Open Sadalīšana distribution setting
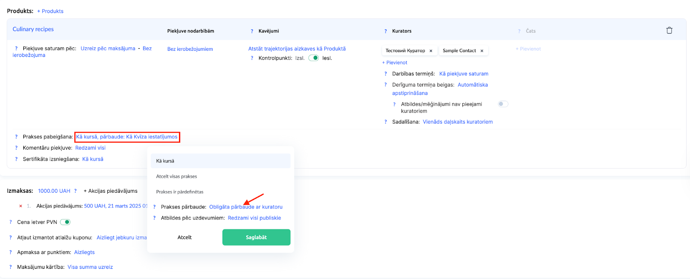The width and height of the screenshot is (690, 279). coord(457,122)
